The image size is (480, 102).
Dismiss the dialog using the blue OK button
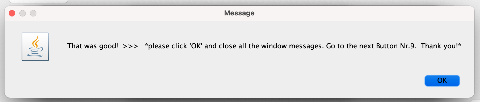point(442,80)
